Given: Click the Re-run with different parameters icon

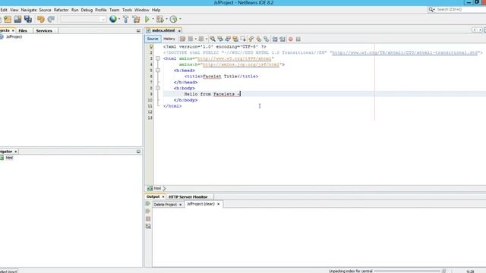Looking at the screenshot, I should pos(148,211).
